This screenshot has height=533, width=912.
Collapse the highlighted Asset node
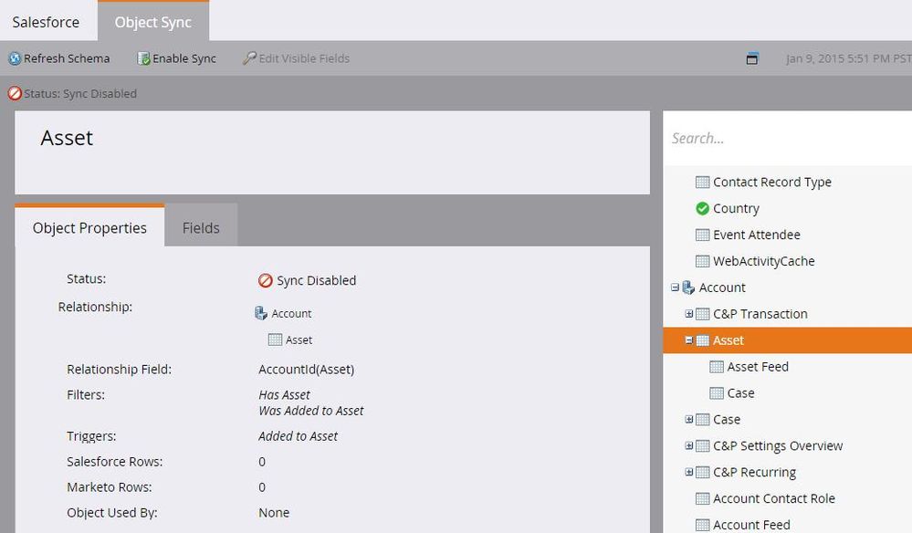pyautogui.click(x=688, y=340)
